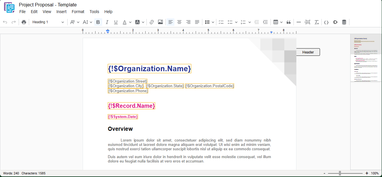Toggle Bold formatting
The width and height of the screenshot is (382, 177).
pos(98,22)
